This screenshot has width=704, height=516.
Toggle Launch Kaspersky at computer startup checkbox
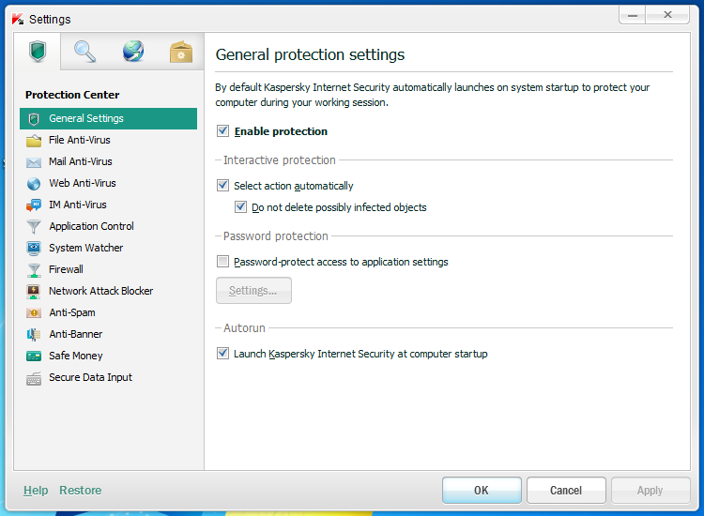point(222,353)
